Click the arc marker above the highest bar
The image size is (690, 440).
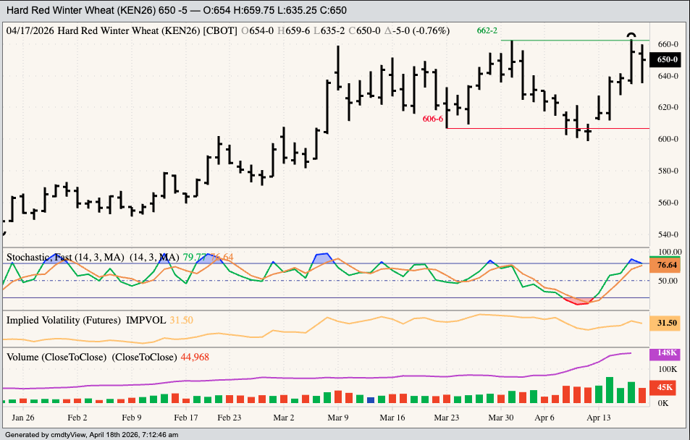631,35
